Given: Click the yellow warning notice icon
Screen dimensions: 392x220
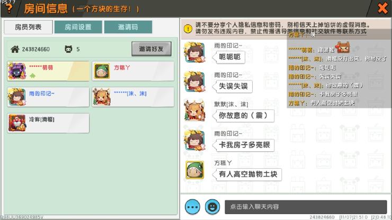Looking at the screenshot, I should pos(188,29).
